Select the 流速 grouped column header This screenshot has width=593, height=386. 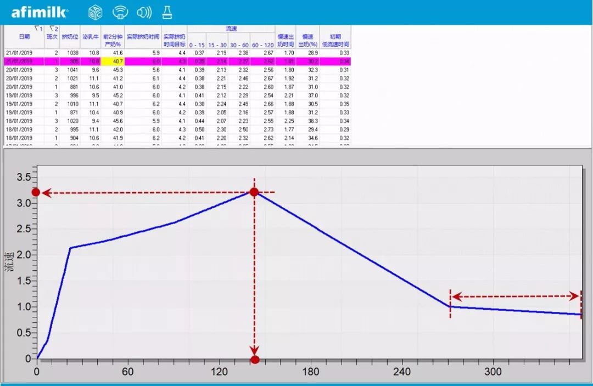coord(231,28)
